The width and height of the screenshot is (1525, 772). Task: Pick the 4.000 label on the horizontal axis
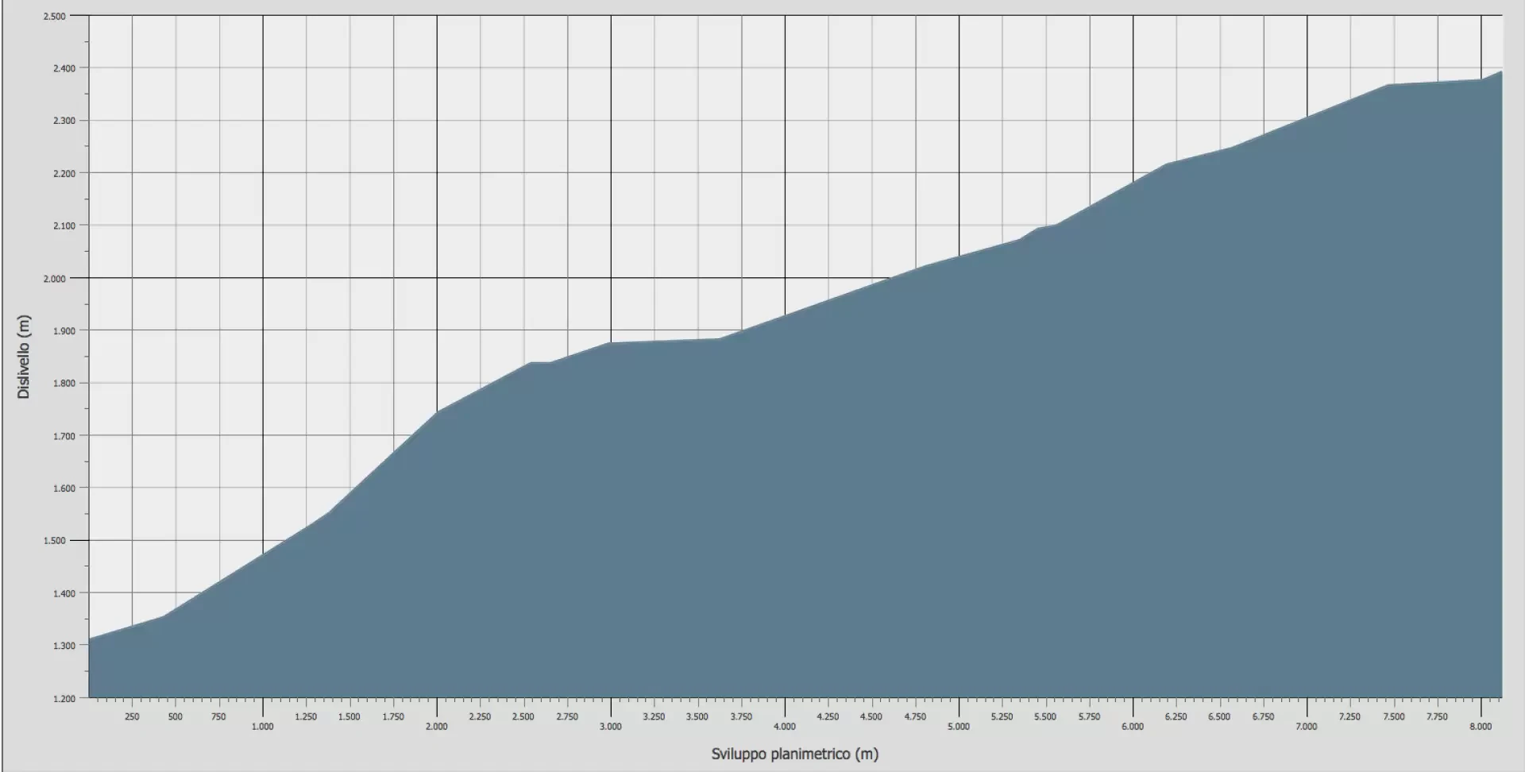(785, 726)
